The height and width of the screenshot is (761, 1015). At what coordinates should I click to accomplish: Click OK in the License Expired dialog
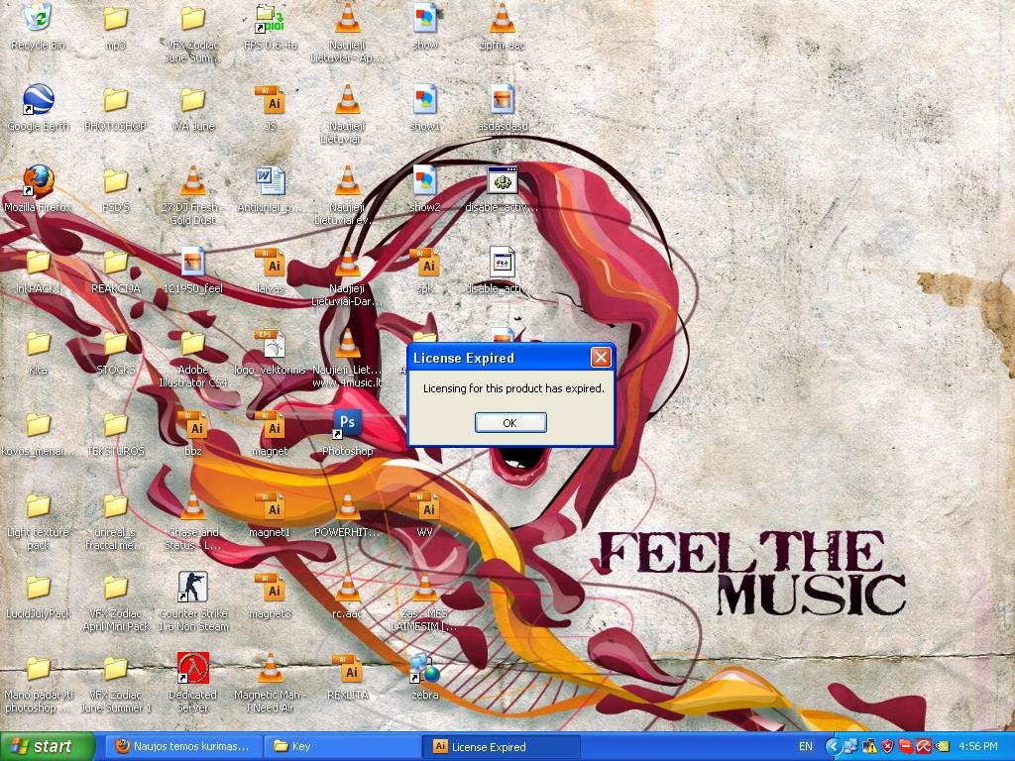tap(510, 422)
